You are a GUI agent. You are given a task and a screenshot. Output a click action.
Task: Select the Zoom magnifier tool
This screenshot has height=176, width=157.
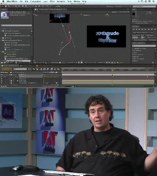(x=9, y=6)
